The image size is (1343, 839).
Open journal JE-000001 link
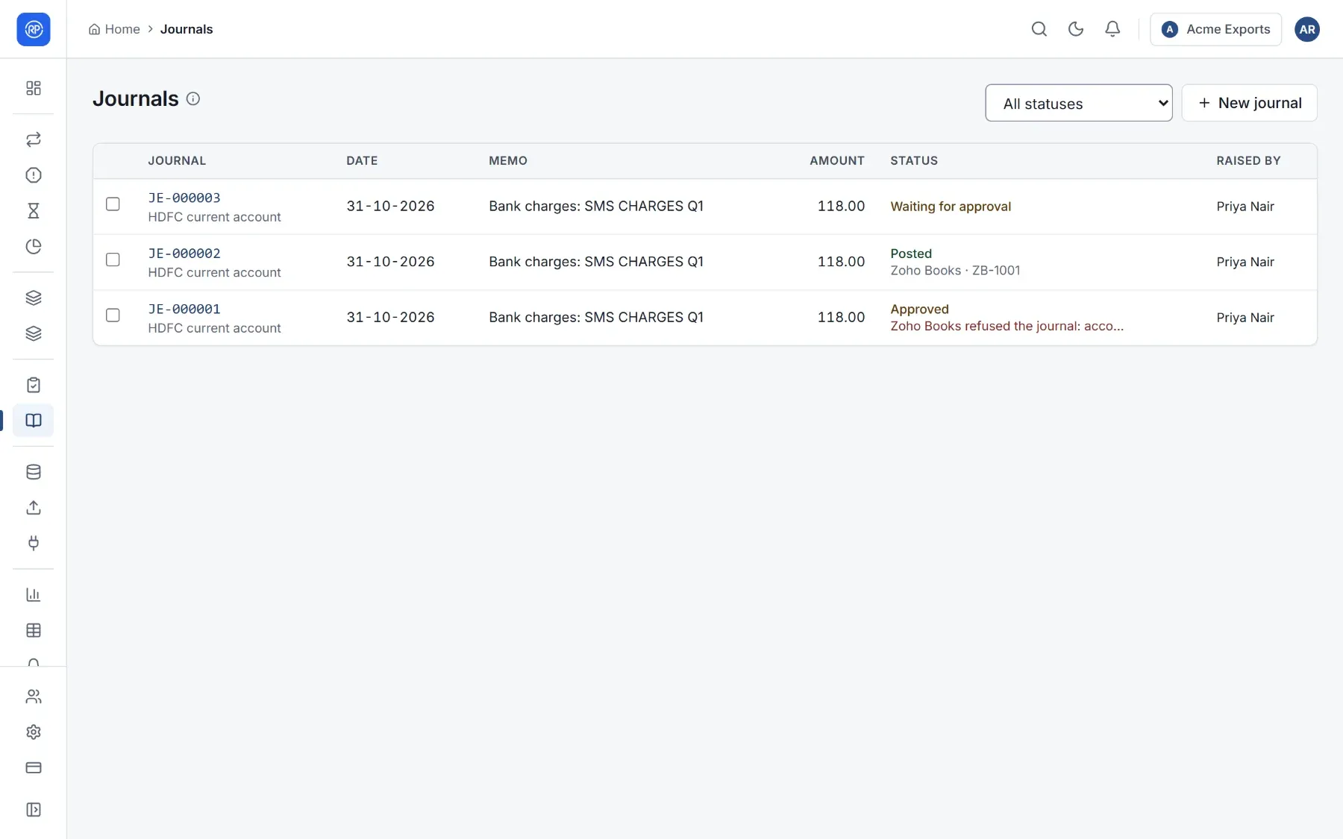[x=184, y=309]
